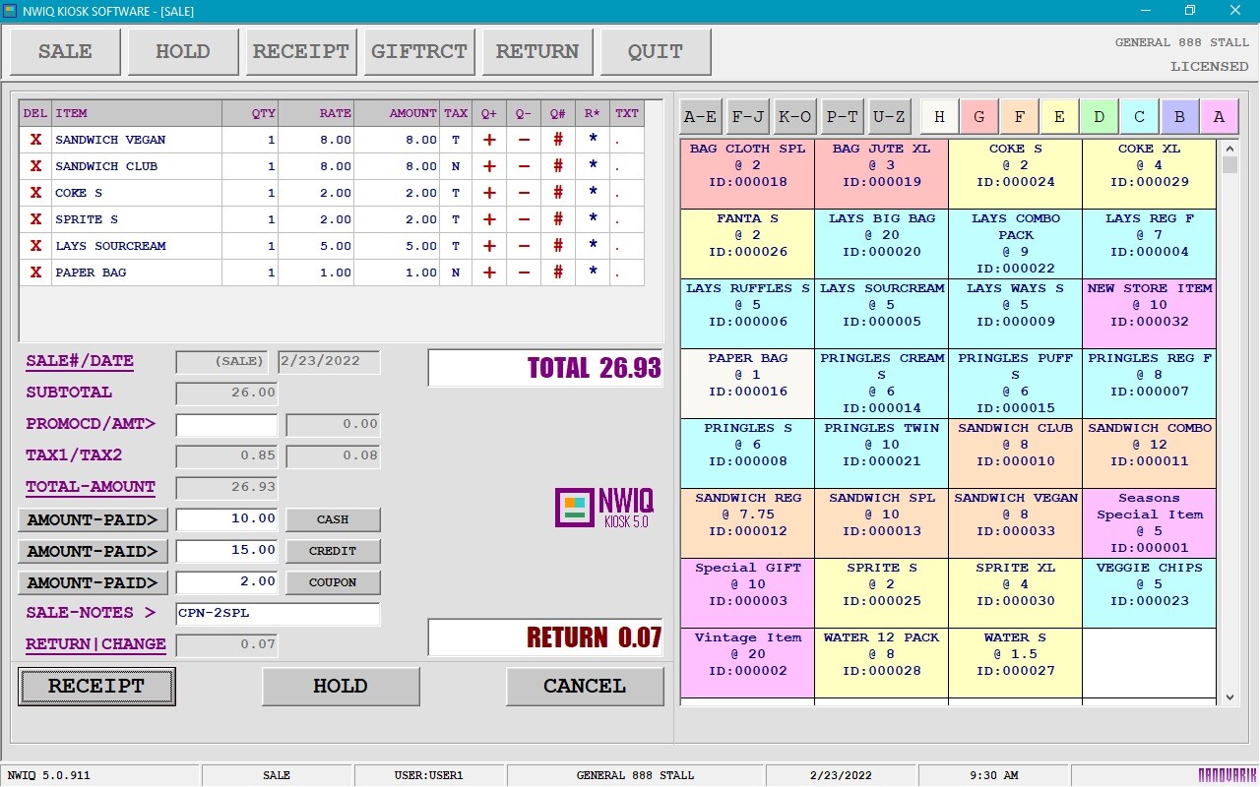Open RECEIPT from the top toolbar
Viewport: 1260px width, 787px height.
coord(301,52)
